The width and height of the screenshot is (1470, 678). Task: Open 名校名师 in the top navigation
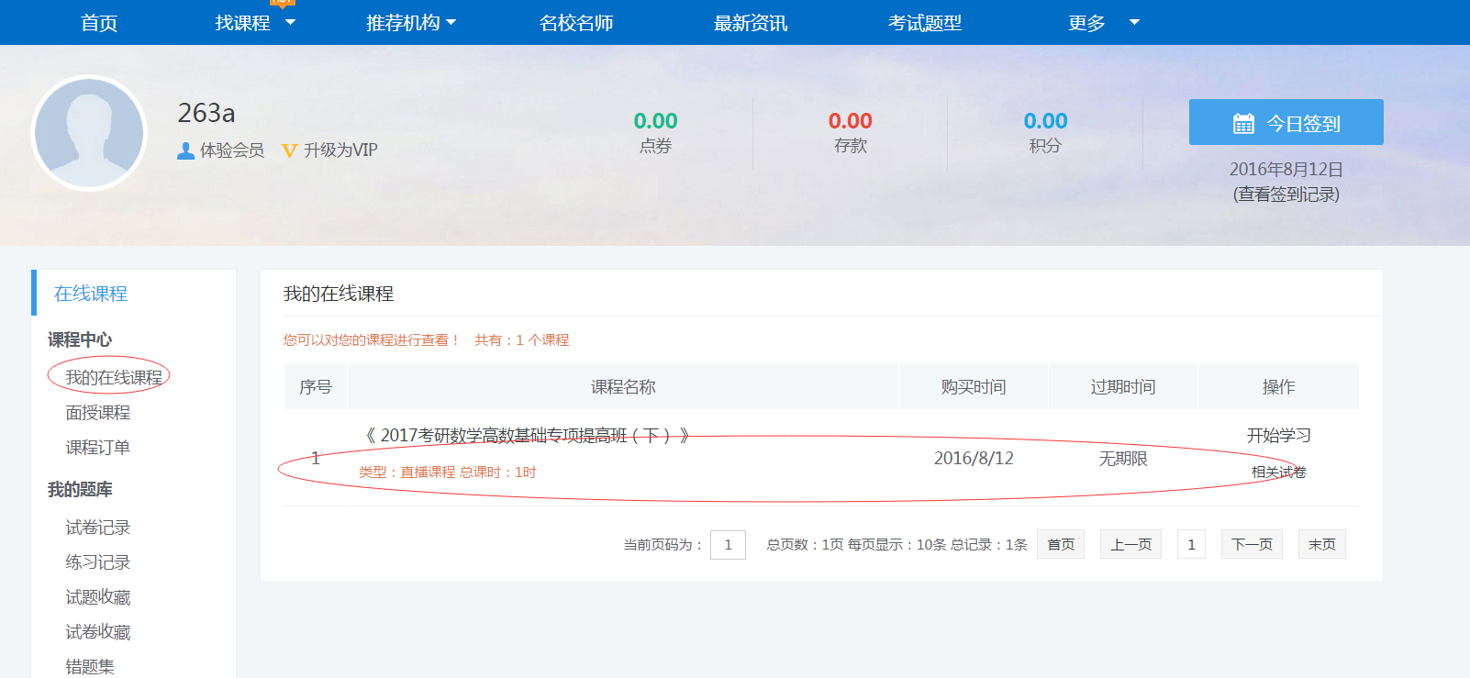tap(576, 23)
